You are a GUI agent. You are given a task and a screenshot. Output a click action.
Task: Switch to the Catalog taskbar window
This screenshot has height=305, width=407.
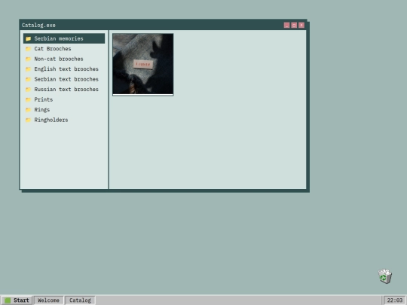80,300
